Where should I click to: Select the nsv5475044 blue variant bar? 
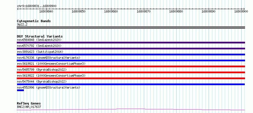(131, 84)
